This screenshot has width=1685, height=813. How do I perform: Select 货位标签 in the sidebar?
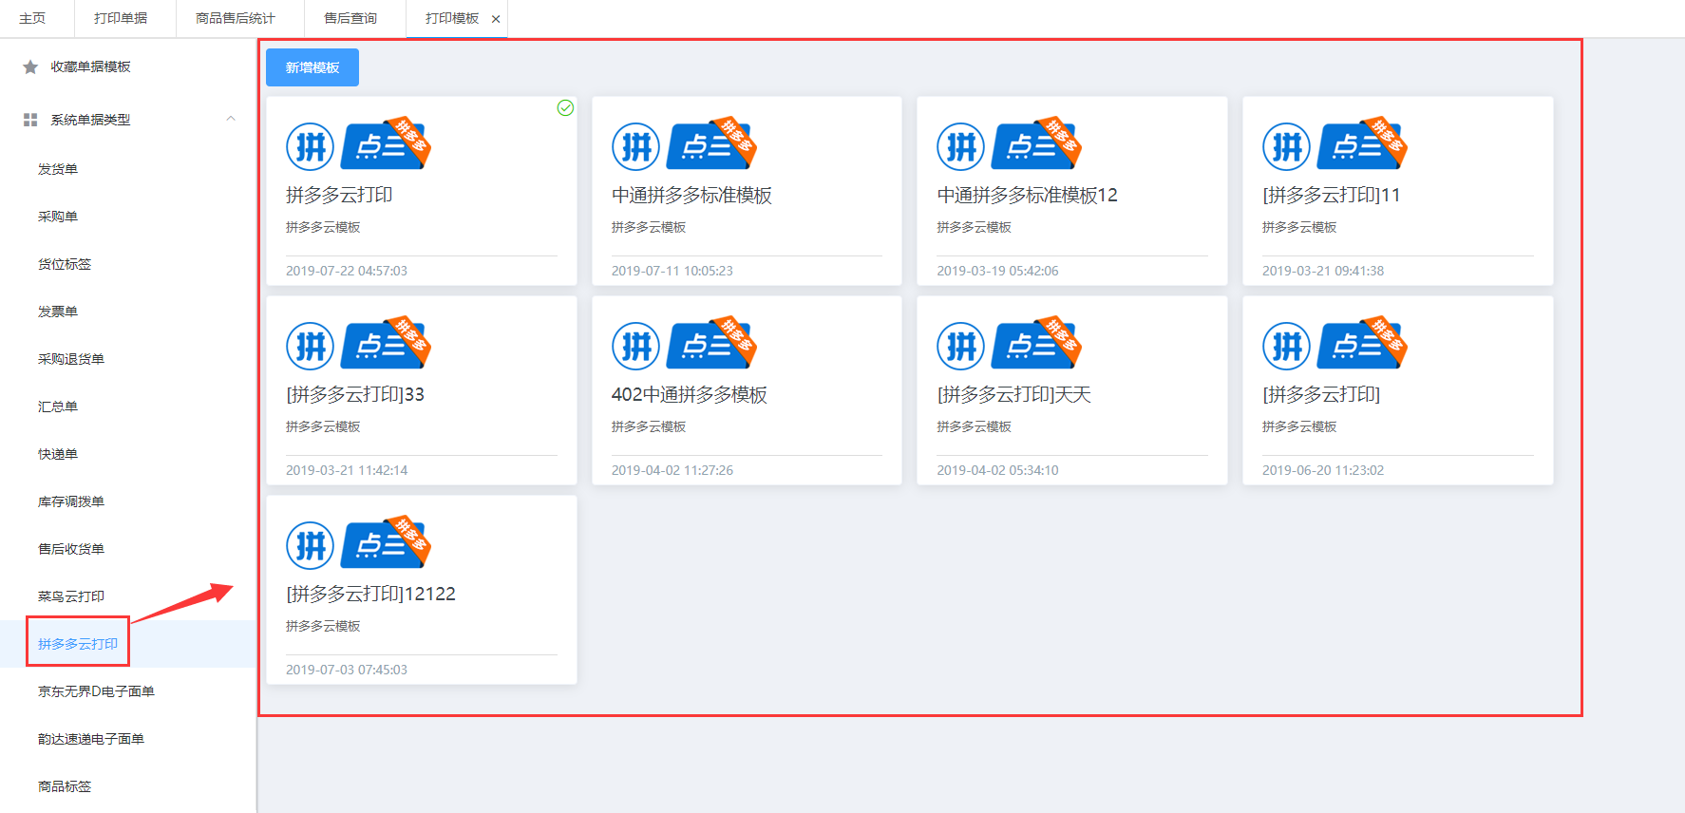(x=65, y=264)
